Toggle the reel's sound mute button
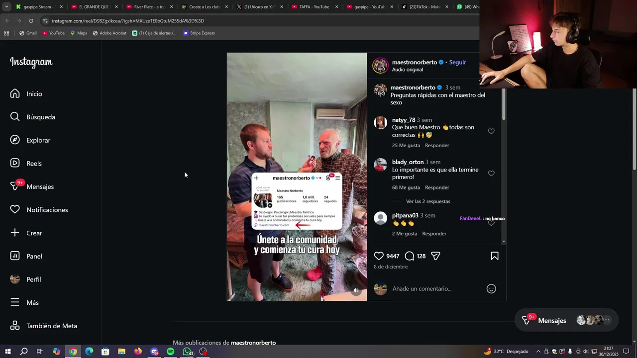Image resolution: width=637 pixels, height=358 pixels. coord(356,290)
